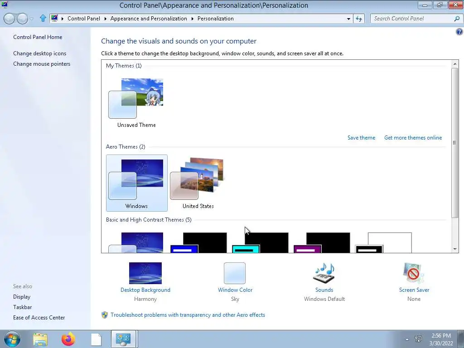Image resolution: width=464 pixels, height=348 pixels.
Task: Click the Window Color link text
Action: click(x=235, y=290)
